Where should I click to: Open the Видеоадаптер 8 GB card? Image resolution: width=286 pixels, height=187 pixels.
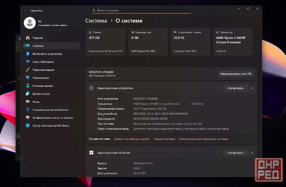[148, 42]
